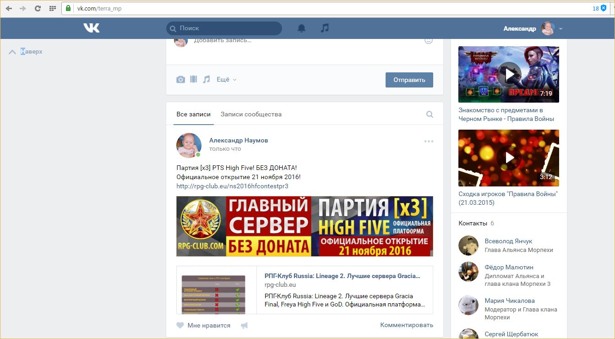Image resolution: width=615 pixels, height=339 pixels.
Task: Click the VK logo in header
Action: click(x=91, y=28)
